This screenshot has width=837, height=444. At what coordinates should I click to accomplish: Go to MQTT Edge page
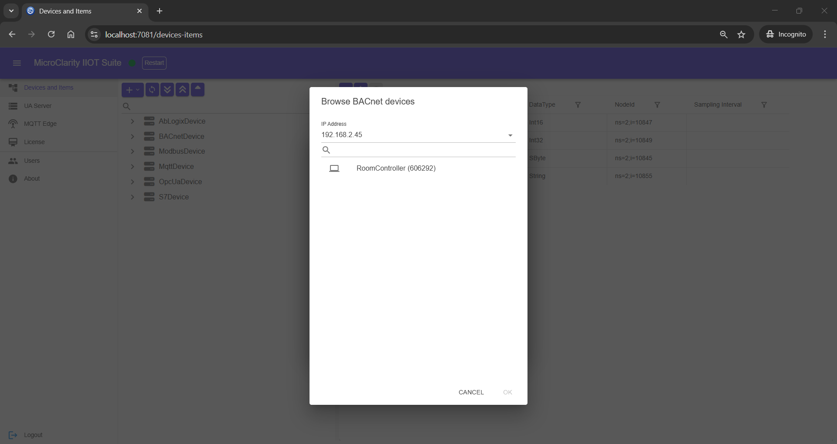coord(40,124)
